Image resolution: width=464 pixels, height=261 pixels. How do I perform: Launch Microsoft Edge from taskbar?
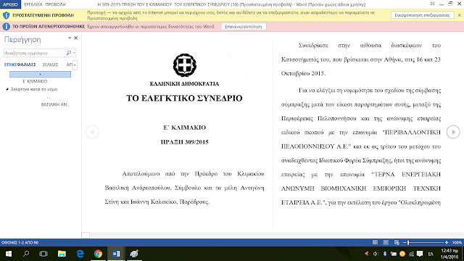(80, 254)
